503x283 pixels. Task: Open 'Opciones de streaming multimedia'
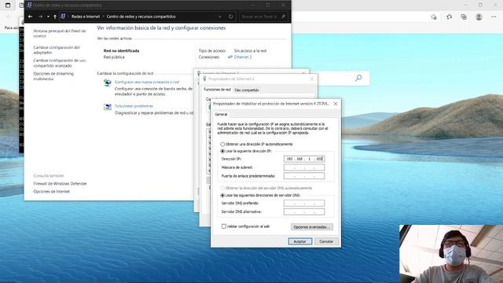click(53, 76)
